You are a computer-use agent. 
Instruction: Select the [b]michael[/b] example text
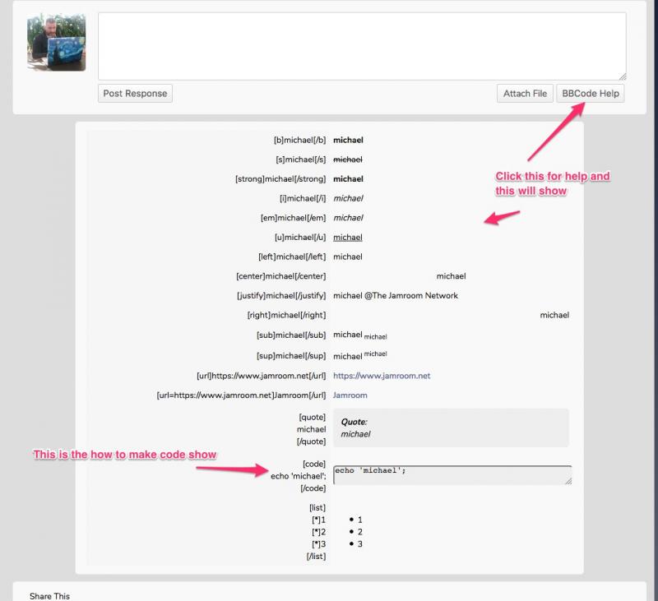click(x=299, y=140)
